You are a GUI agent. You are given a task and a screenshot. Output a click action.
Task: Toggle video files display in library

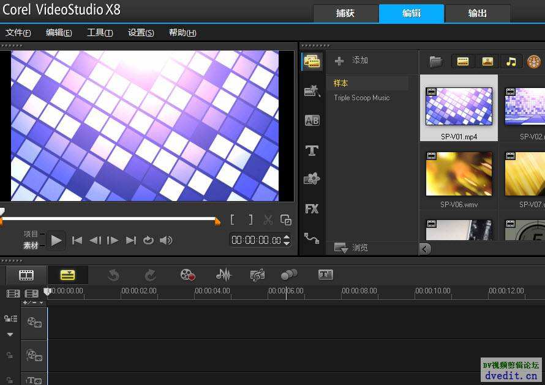pyautogui.click(x=462, y=61)
